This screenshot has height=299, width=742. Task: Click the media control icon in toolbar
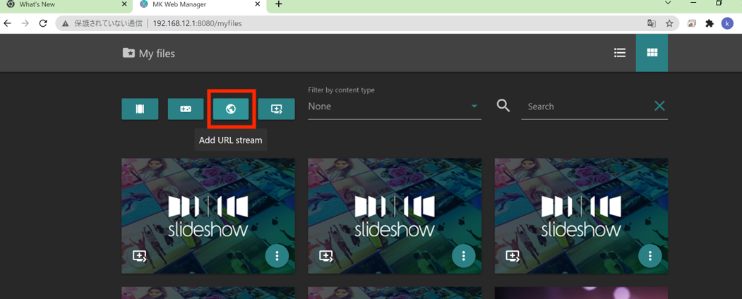tap(692, 23)
